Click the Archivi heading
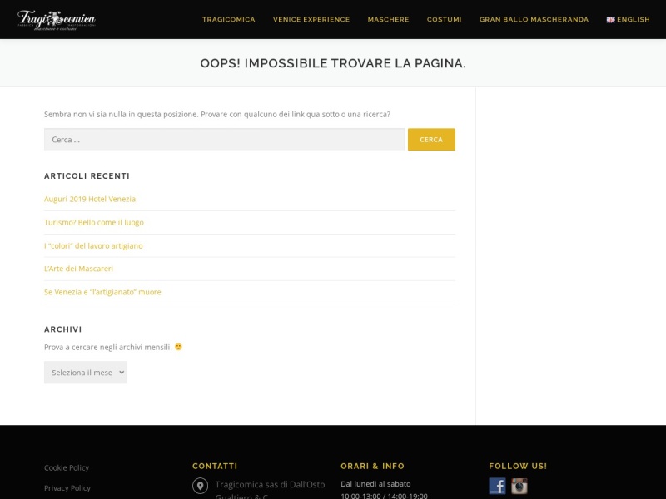 (x=63, y=329)
